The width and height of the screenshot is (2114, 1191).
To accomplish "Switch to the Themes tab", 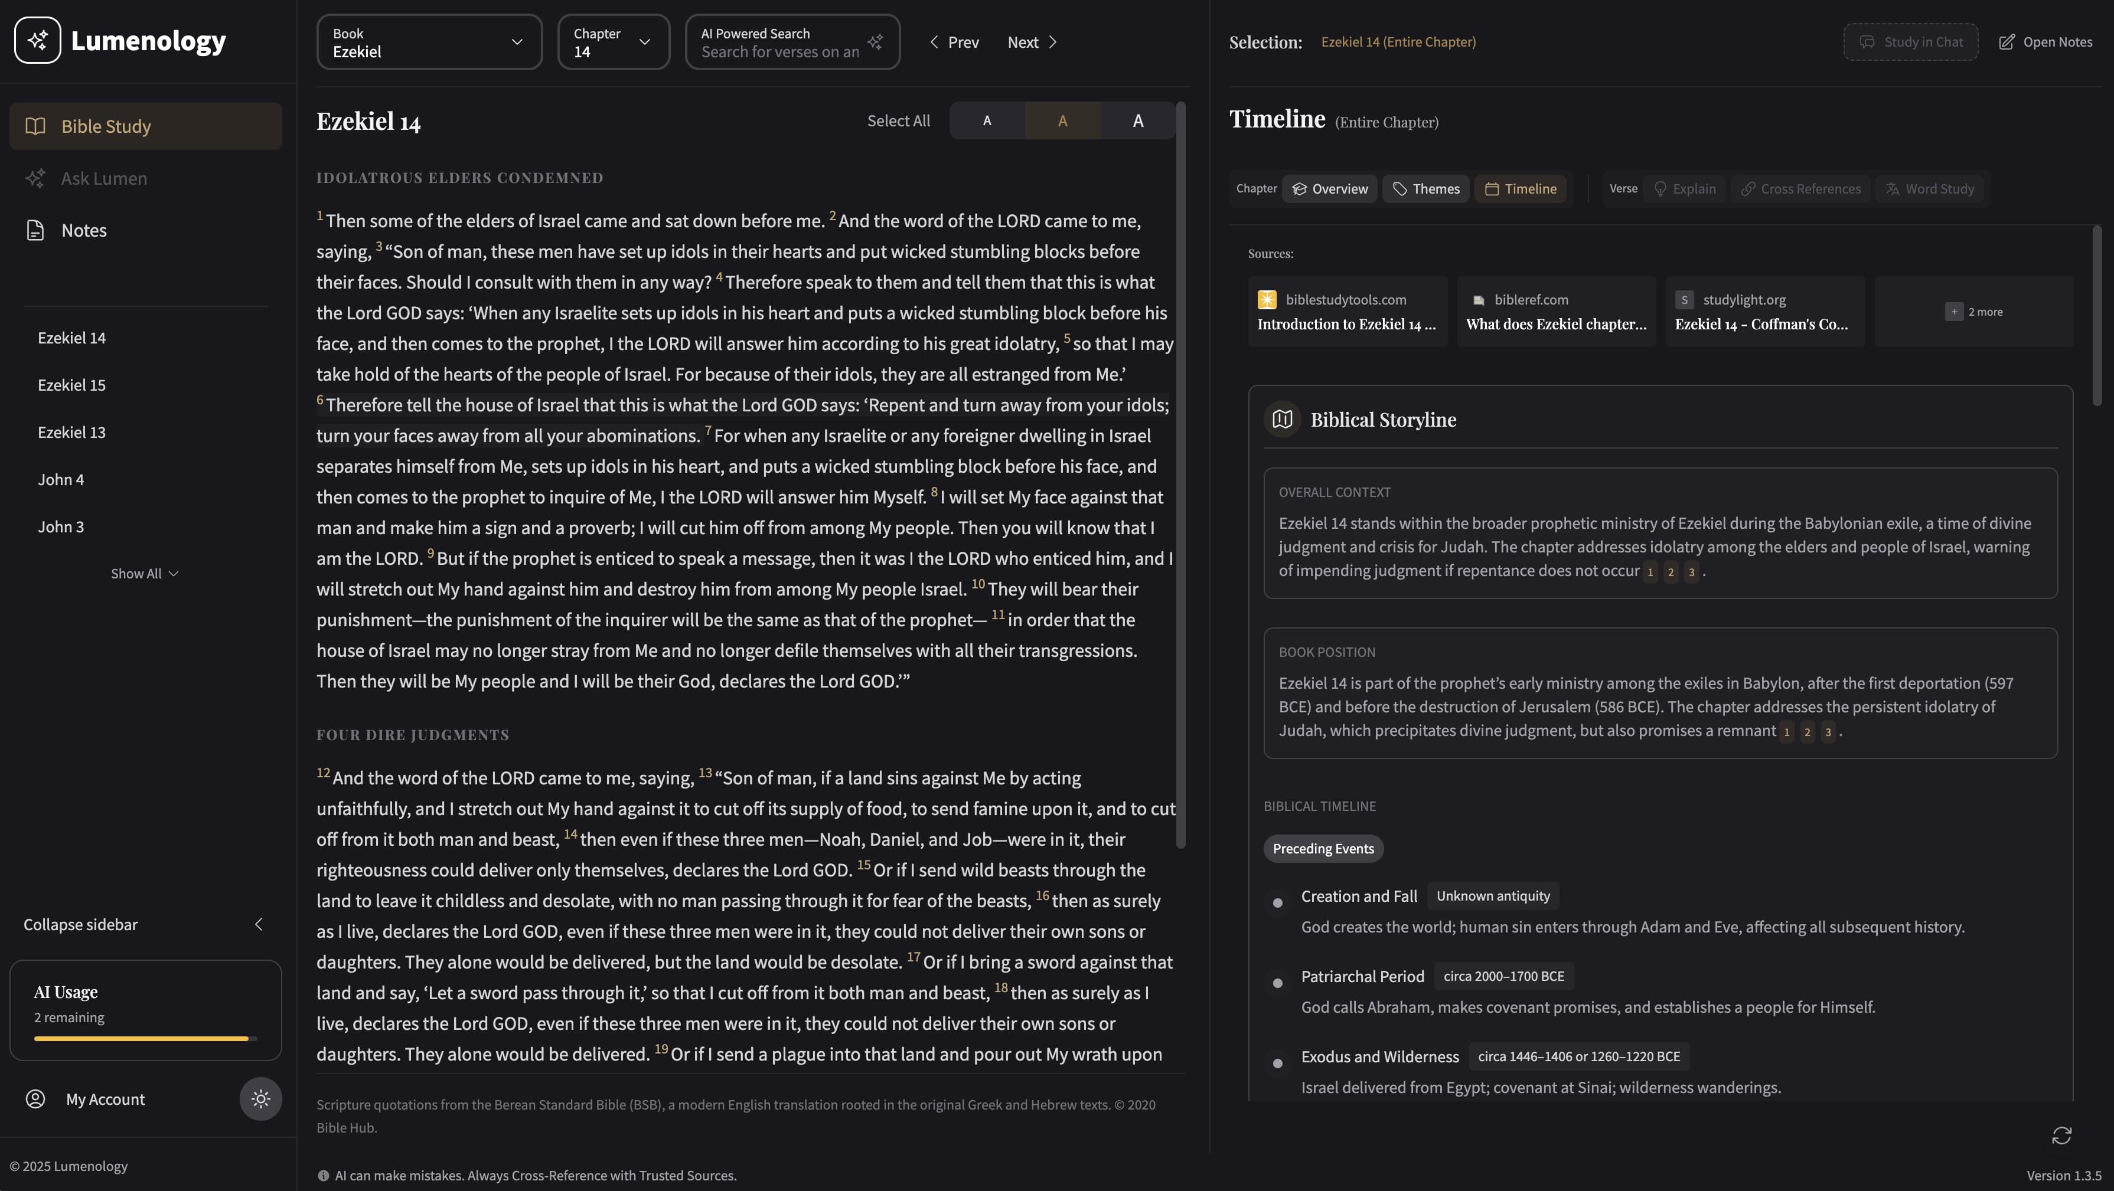I will click(1425, 189).
